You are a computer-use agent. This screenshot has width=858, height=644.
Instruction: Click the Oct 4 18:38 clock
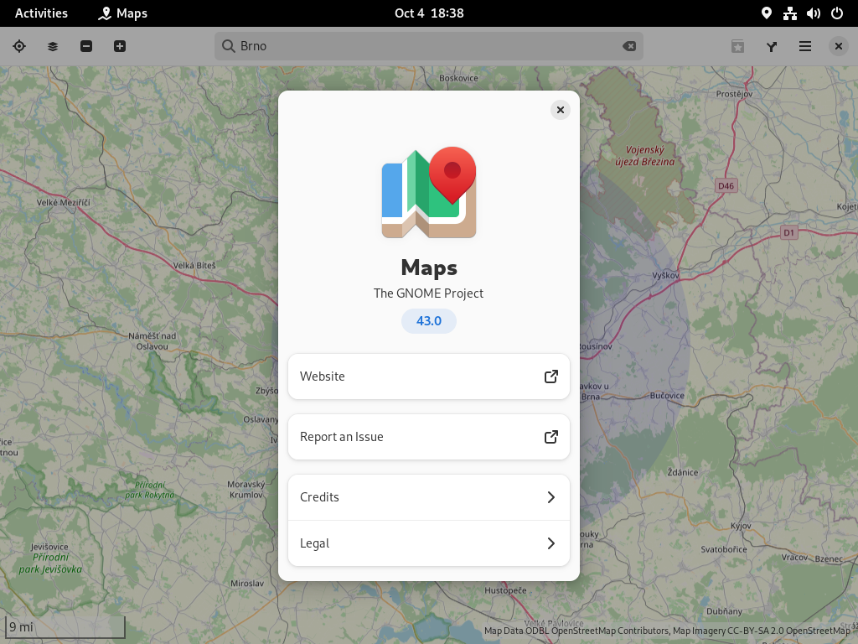pyautogui.click(x=429, y=13)
